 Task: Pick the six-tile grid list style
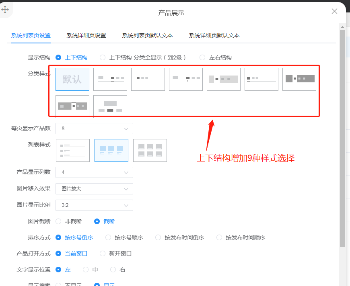[x=150, y=150]
